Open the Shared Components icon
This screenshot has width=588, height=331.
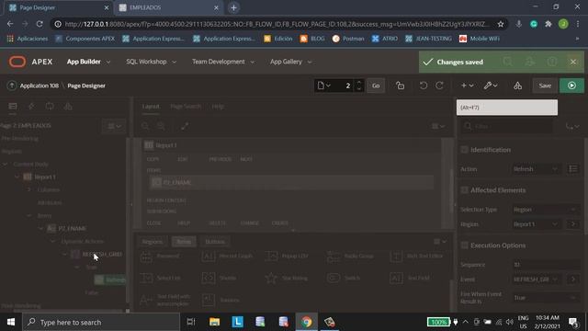[x=517, y=86]
